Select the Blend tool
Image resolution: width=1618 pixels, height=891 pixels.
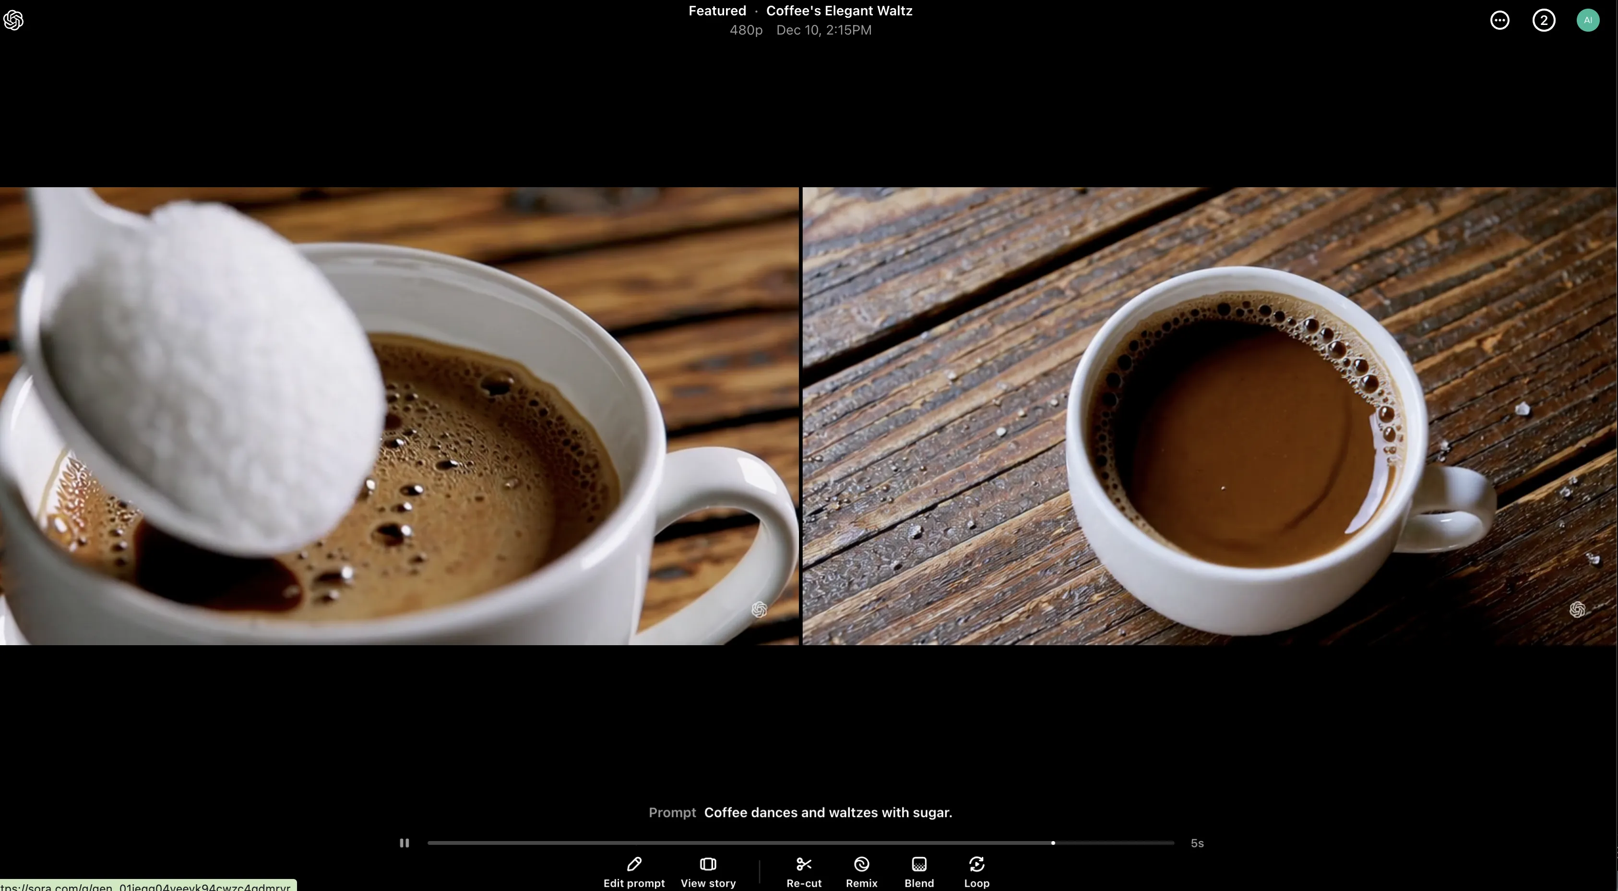(x=918, y=871)
